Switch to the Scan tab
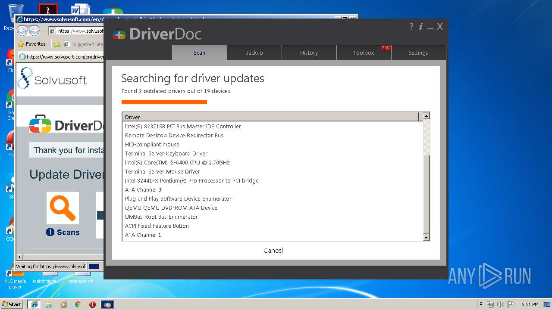 (199, 53)
